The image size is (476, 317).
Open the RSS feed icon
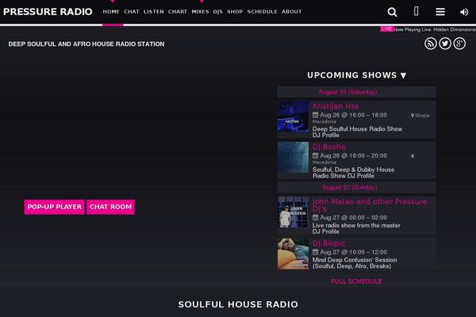point(431,44)
